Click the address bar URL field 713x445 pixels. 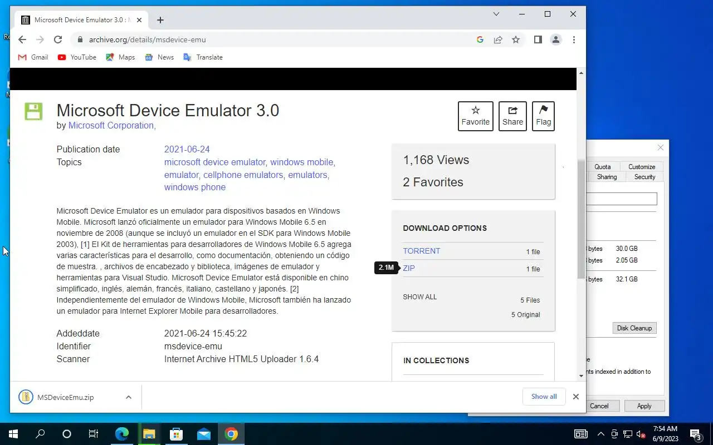click(x=279, y=39)
